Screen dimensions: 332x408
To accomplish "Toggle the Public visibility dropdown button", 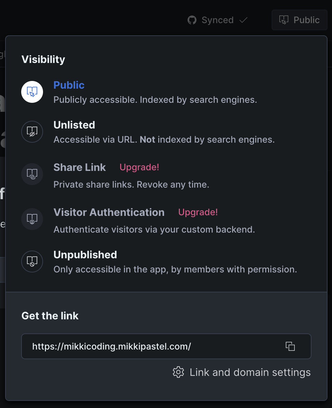I will click(299, 20).
